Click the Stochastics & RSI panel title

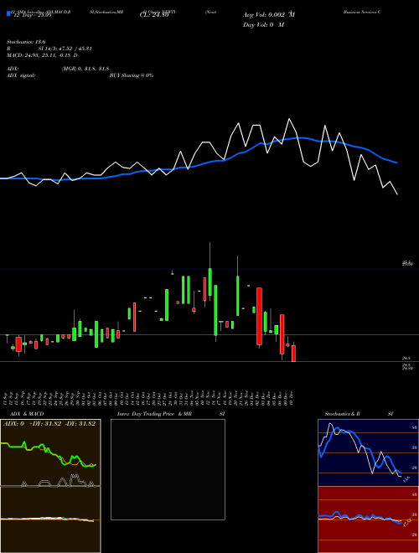(359, 414)
